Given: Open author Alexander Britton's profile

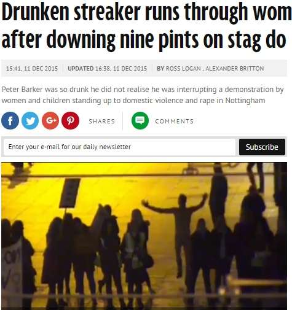Looking at the screenshot, I should 235,68.
